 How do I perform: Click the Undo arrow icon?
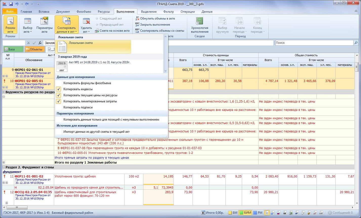[x=17, y=4]
